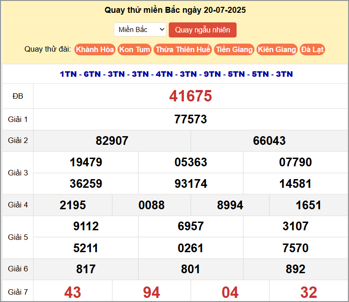
Task: Click the Giải 1 number 77573
Action: 191,119
